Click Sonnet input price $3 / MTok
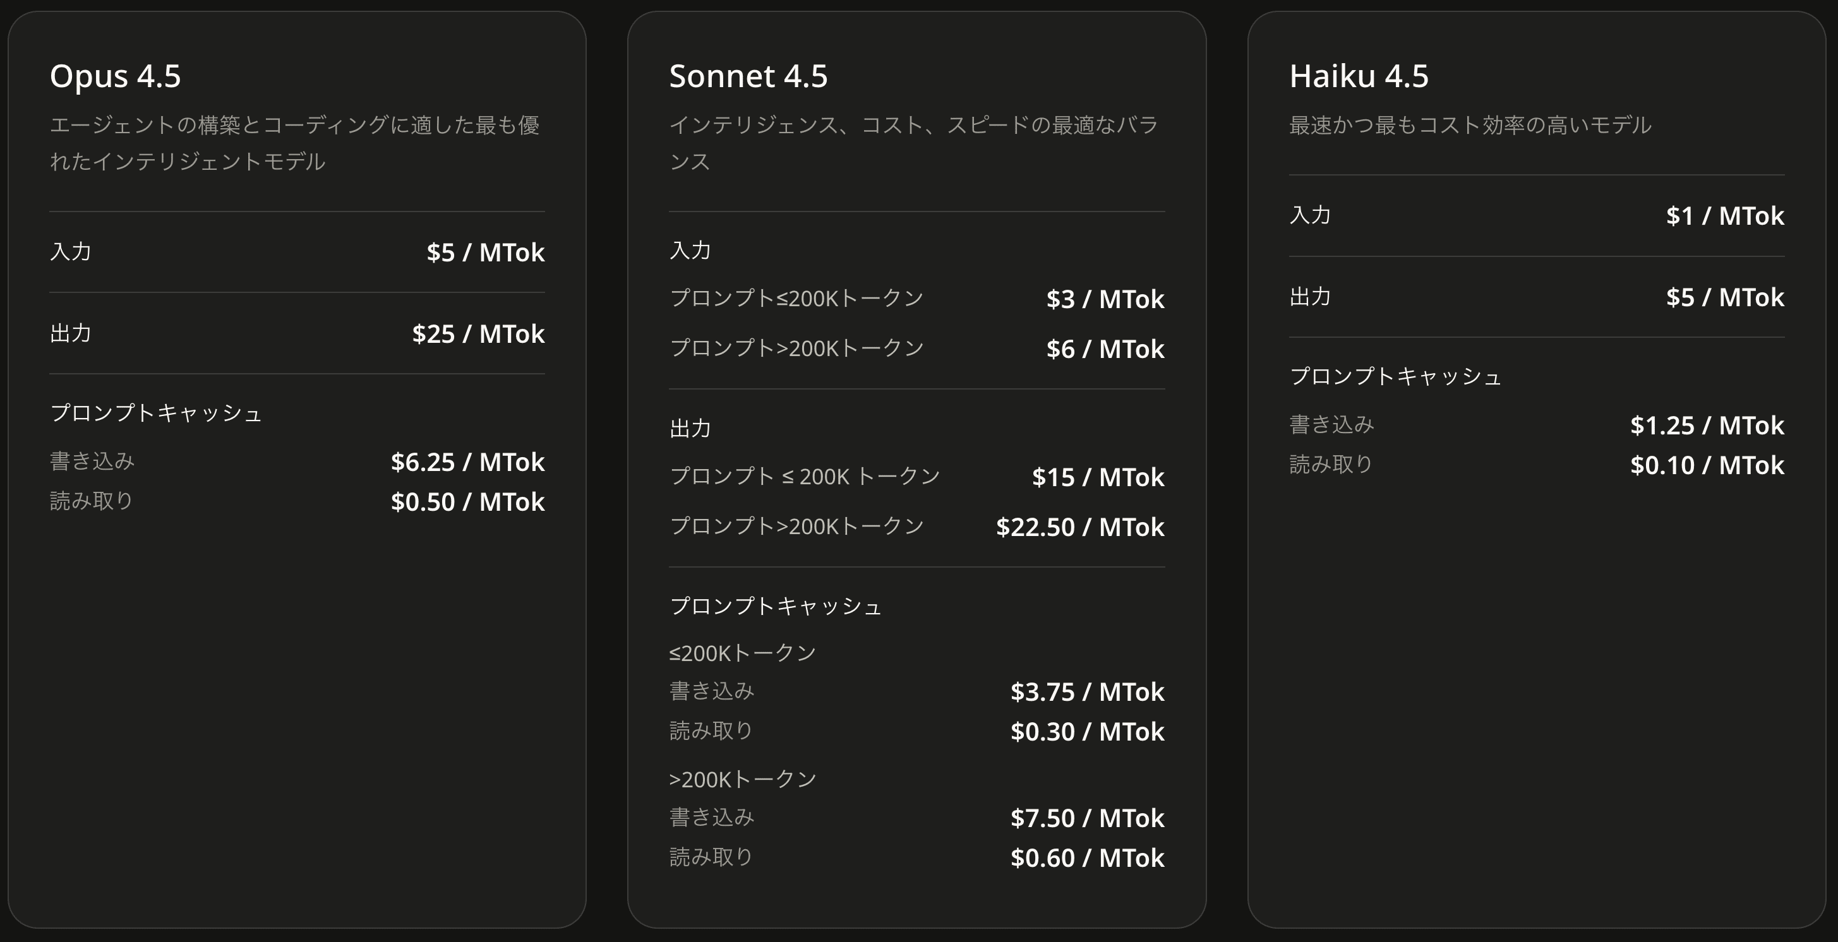Viewport: 1838px width, 942px height. click(x=1105, y=299)
